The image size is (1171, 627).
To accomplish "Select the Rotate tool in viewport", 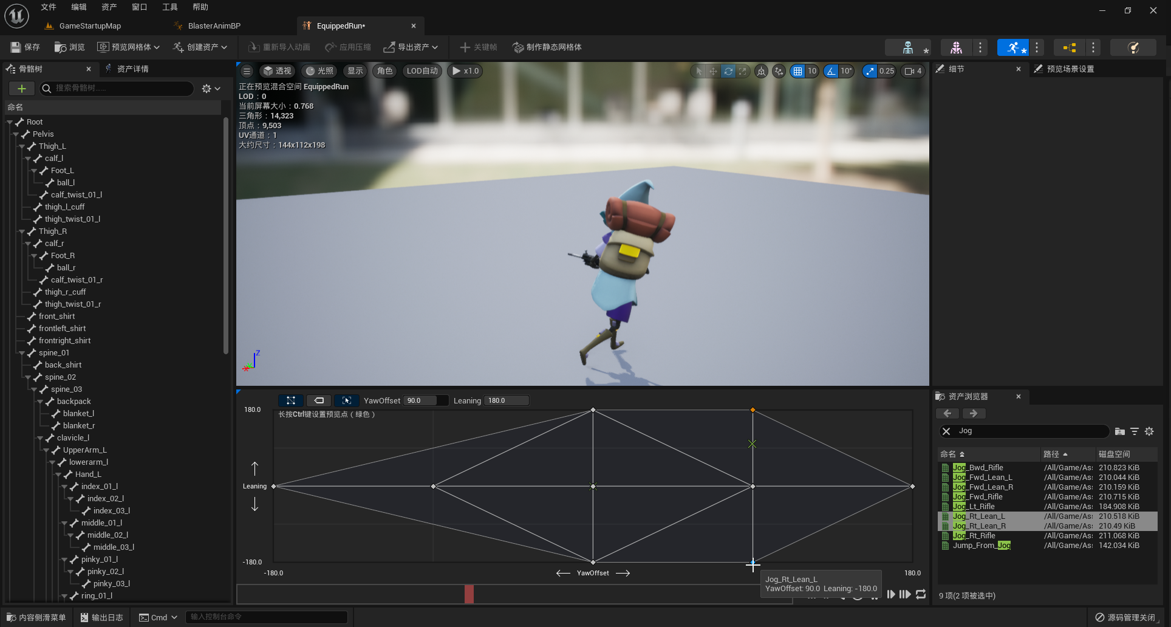I will coord(728,71).
